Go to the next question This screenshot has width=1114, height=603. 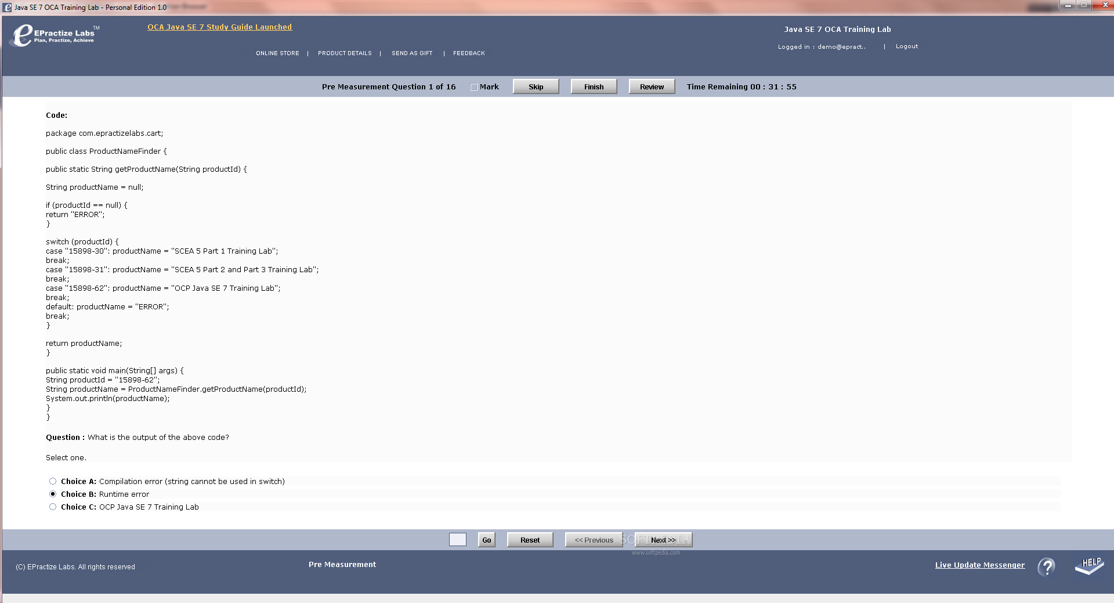point(664,540)
